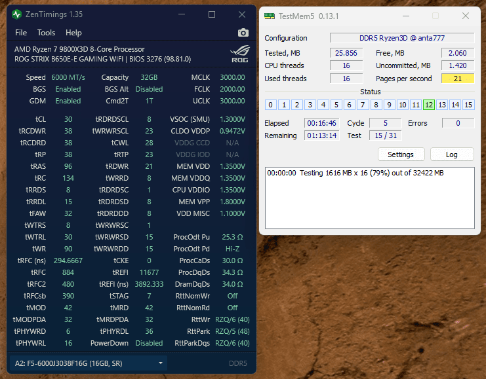Open the TestMem5 Log
The height and width of the screenshot is (379, 486).
tap(452, 154)
